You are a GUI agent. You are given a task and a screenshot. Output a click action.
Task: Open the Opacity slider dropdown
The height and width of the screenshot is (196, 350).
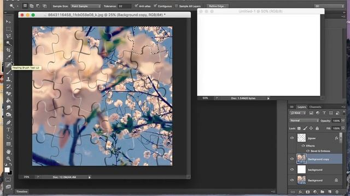[343, 121]
